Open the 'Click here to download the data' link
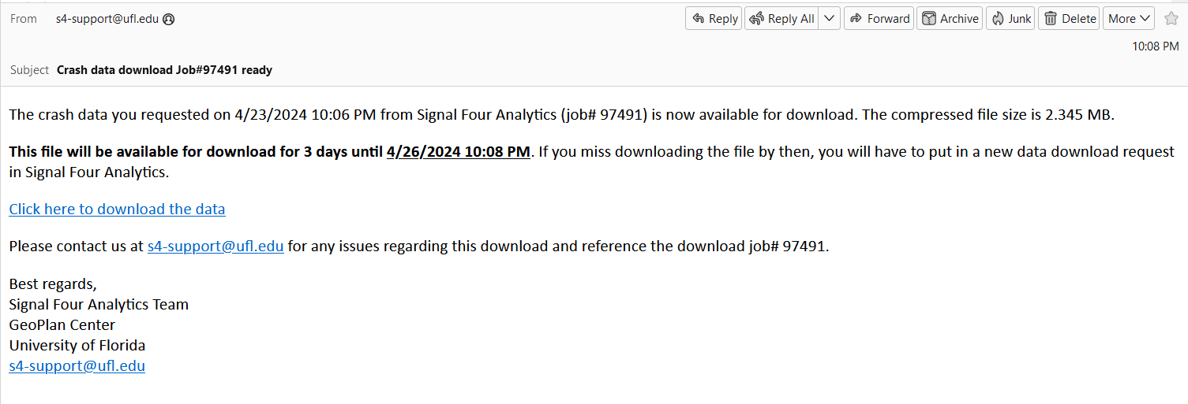The width and height of the screenshot is (1188, 404). coord(117,209)
